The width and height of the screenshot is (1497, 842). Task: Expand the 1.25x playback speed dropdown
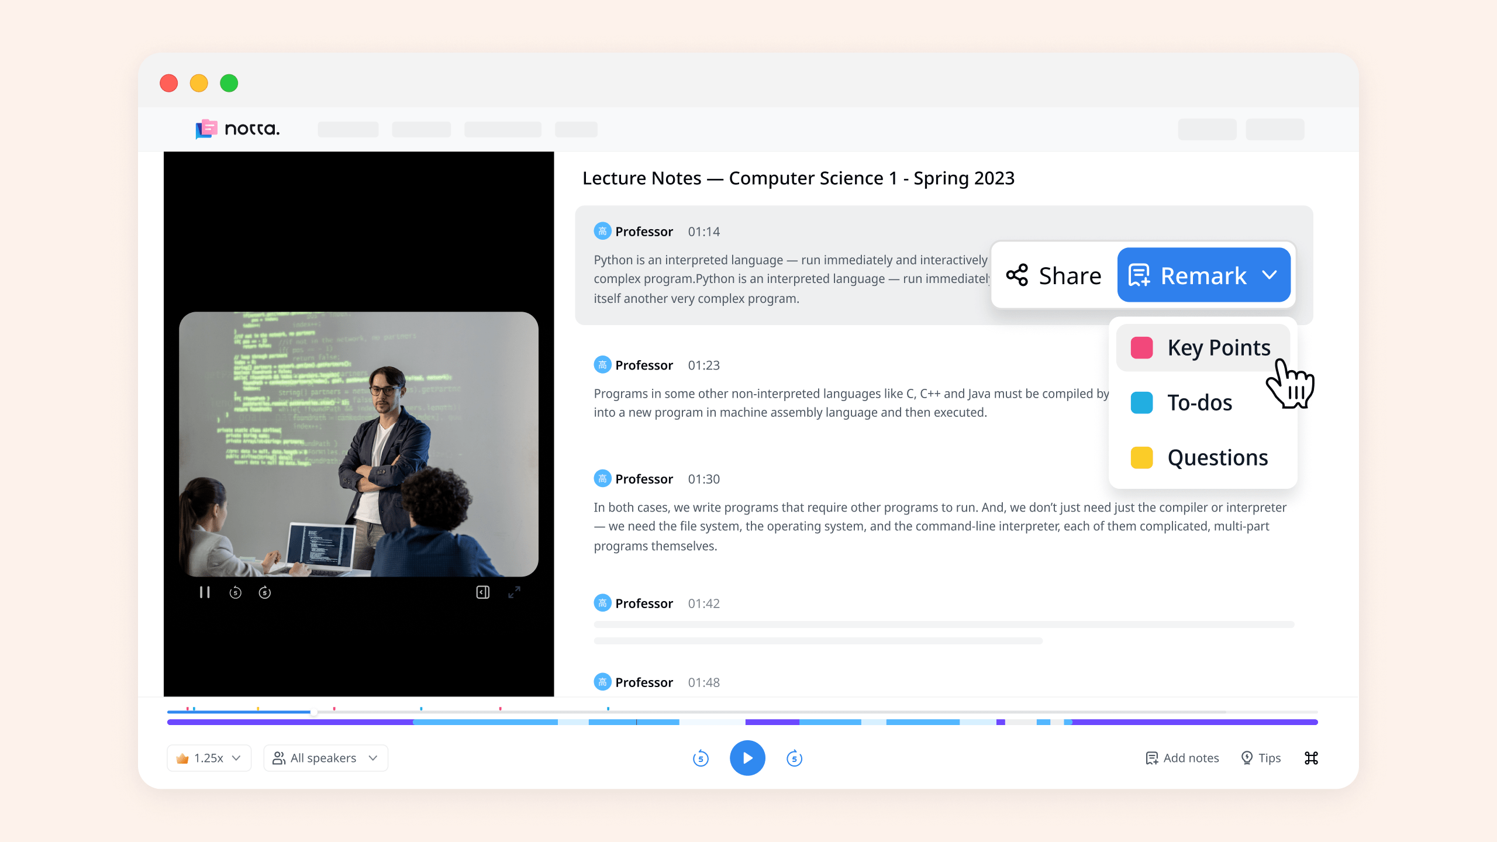click(206, 758)
